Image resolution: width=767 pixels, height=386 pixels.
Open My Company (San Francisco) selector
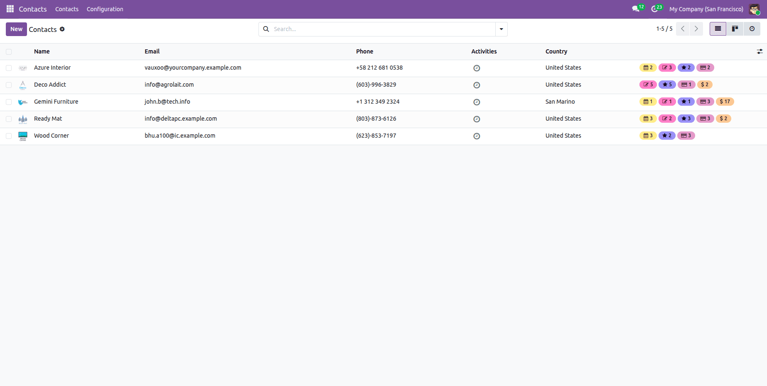(x=706, y=9)
